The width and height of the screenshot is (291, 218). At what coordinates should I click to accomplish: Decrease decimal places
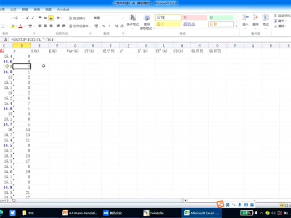click(x=122, y=26)
